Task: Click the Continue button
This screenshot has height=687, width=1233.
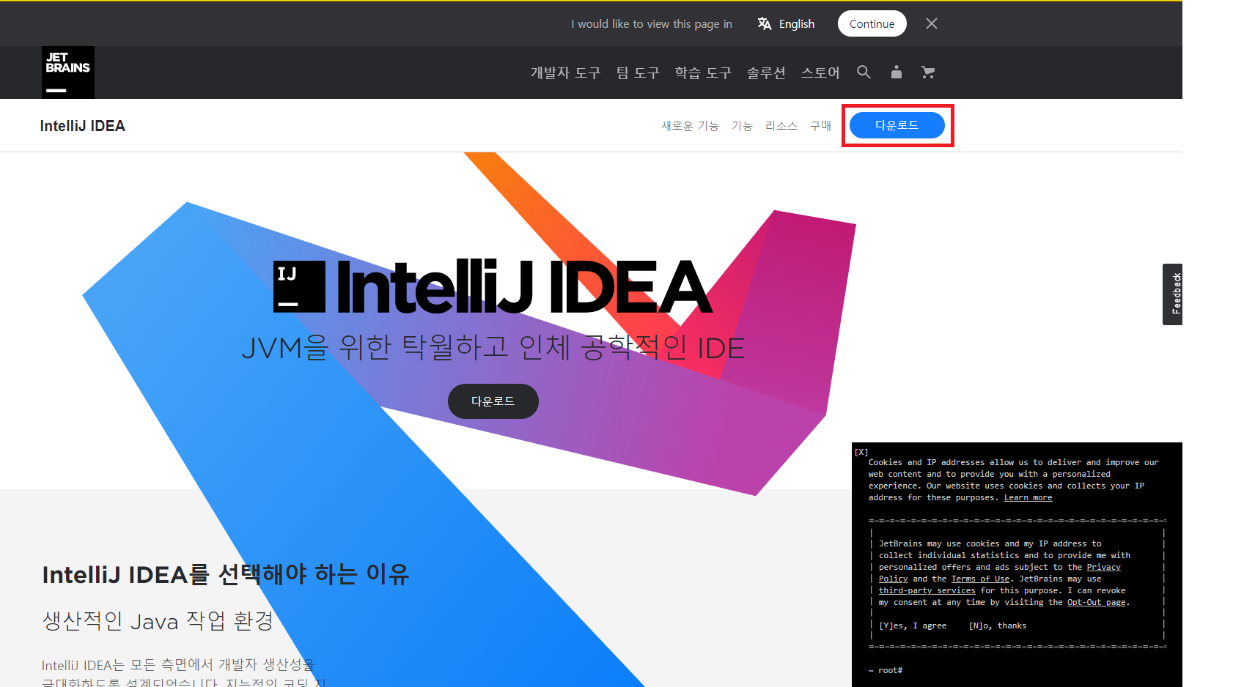Action: 872,23
